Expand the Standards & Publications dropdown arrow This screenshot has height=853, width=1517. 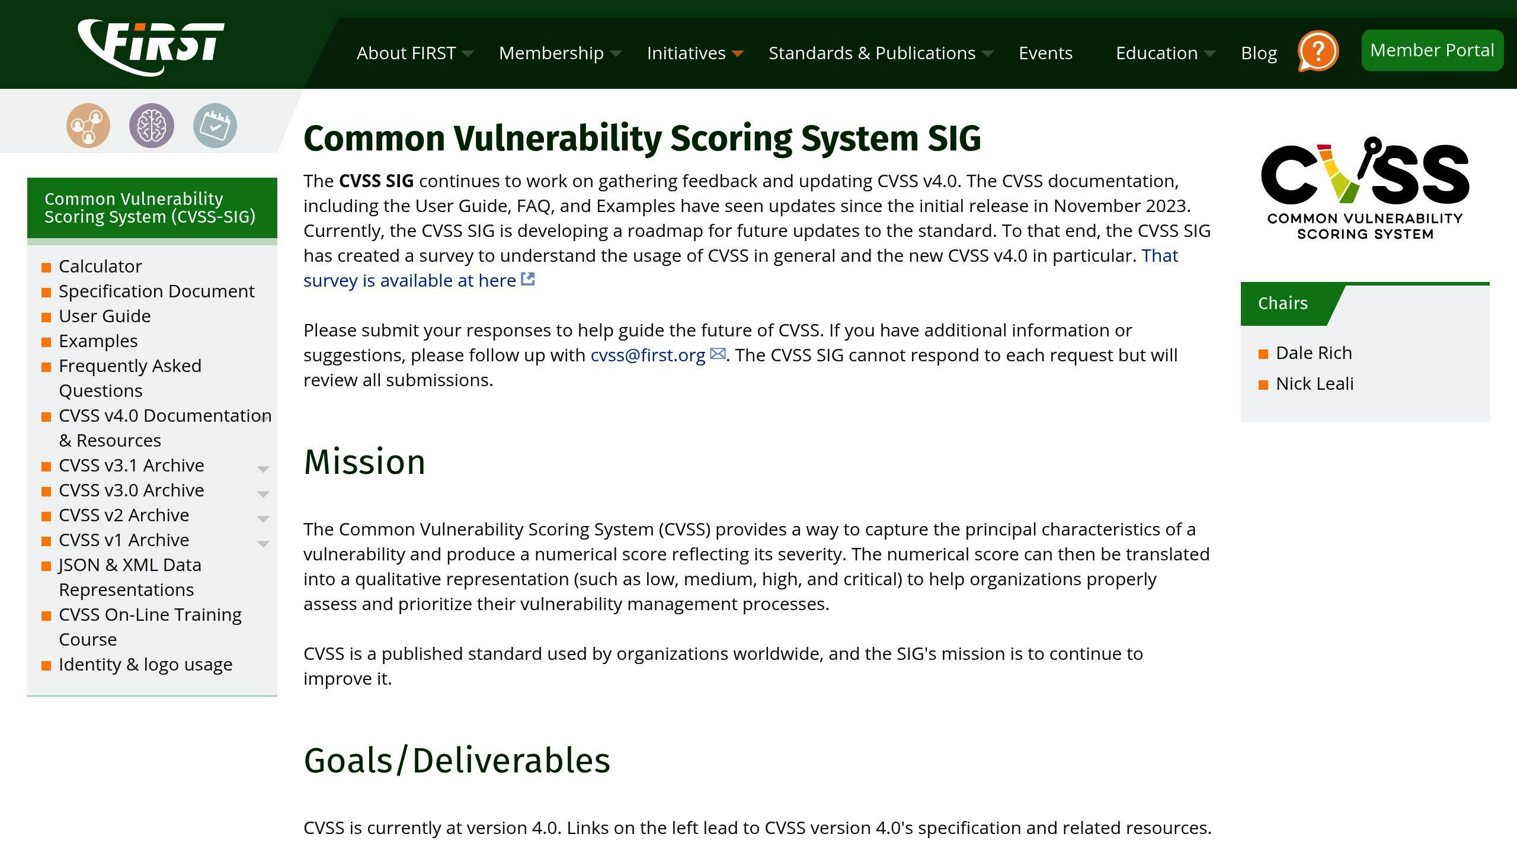pyautogui.click(x=987, y=54)
